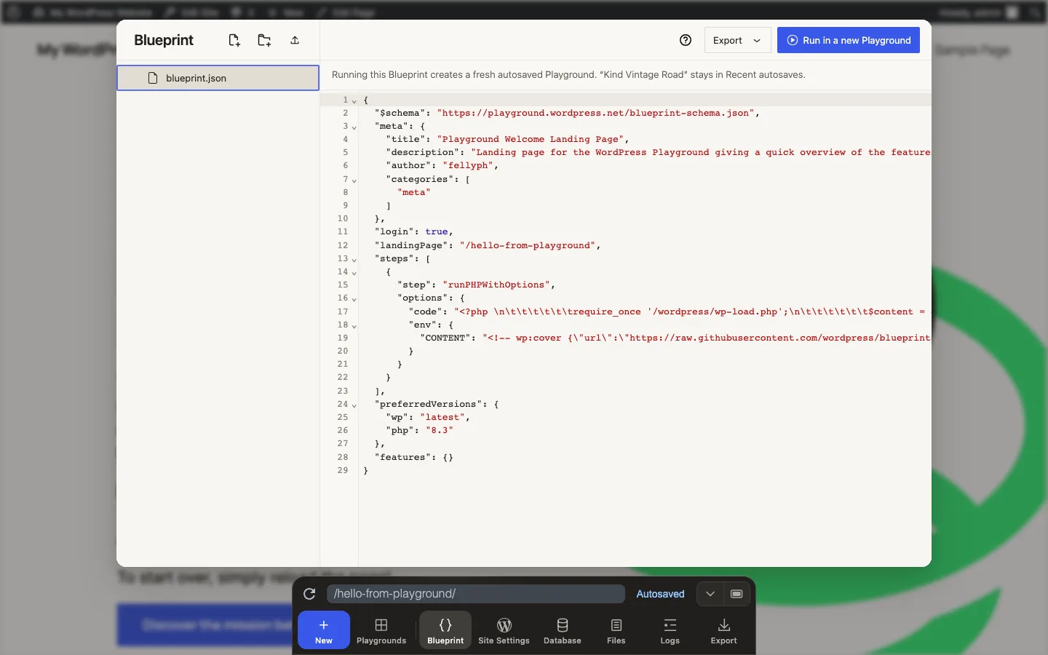Switch to the Blueprint tab in bottom bar

pos(445,630)
